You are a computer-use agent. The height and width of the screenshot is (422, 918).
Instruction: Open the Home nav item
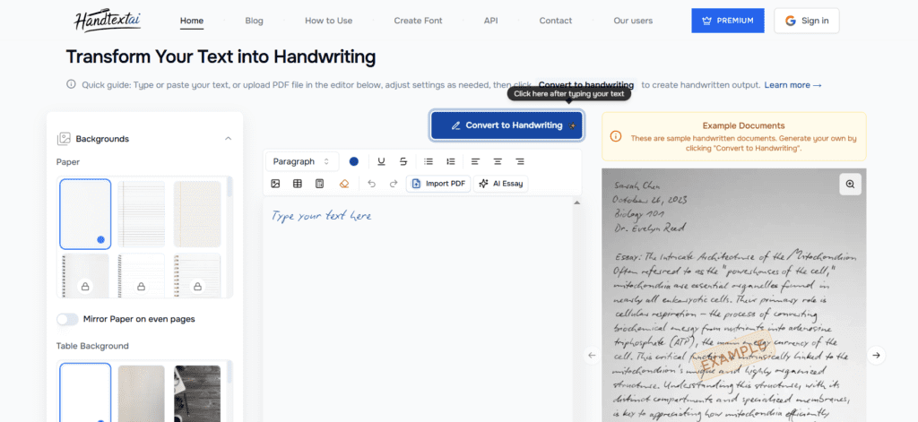(192, 21)
